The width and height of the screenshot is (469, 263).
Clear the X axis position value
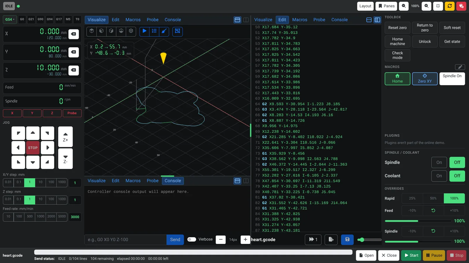point(74,34)
